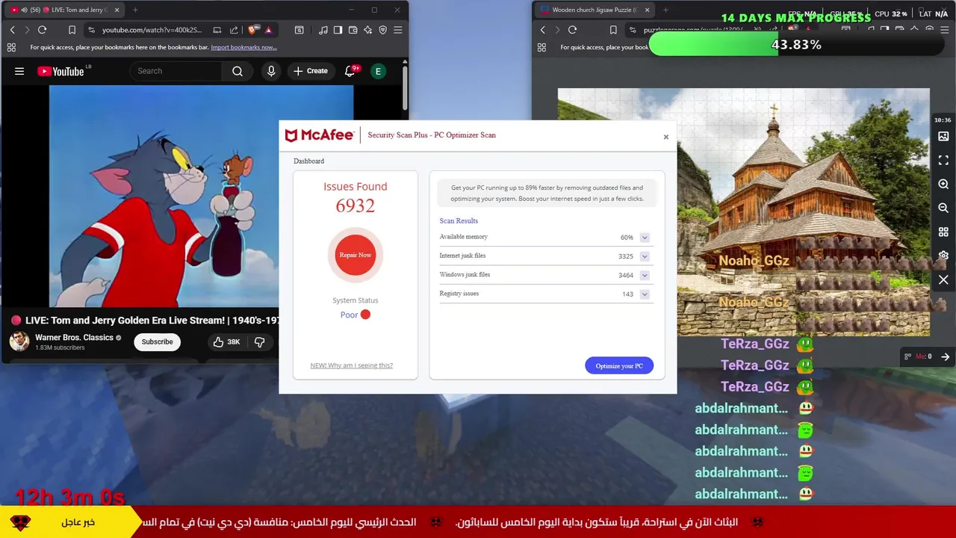The image size is (956, 538).
Task: Go back in the puzzle browser window
Action: point(542,30)
